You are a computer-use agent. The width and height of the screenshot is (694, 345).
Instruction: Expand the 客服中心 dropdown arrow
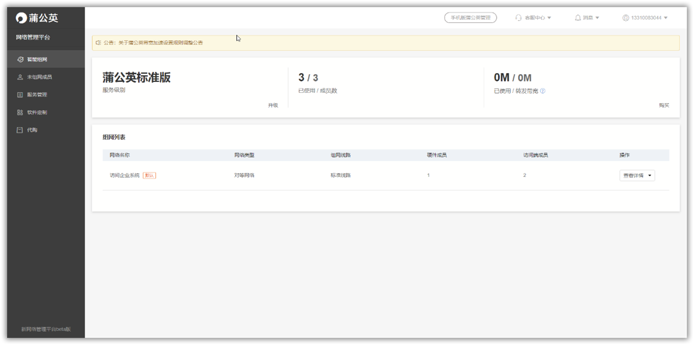(549, 18)
